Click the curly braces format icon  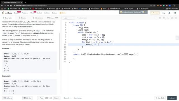tap(160, 18)
